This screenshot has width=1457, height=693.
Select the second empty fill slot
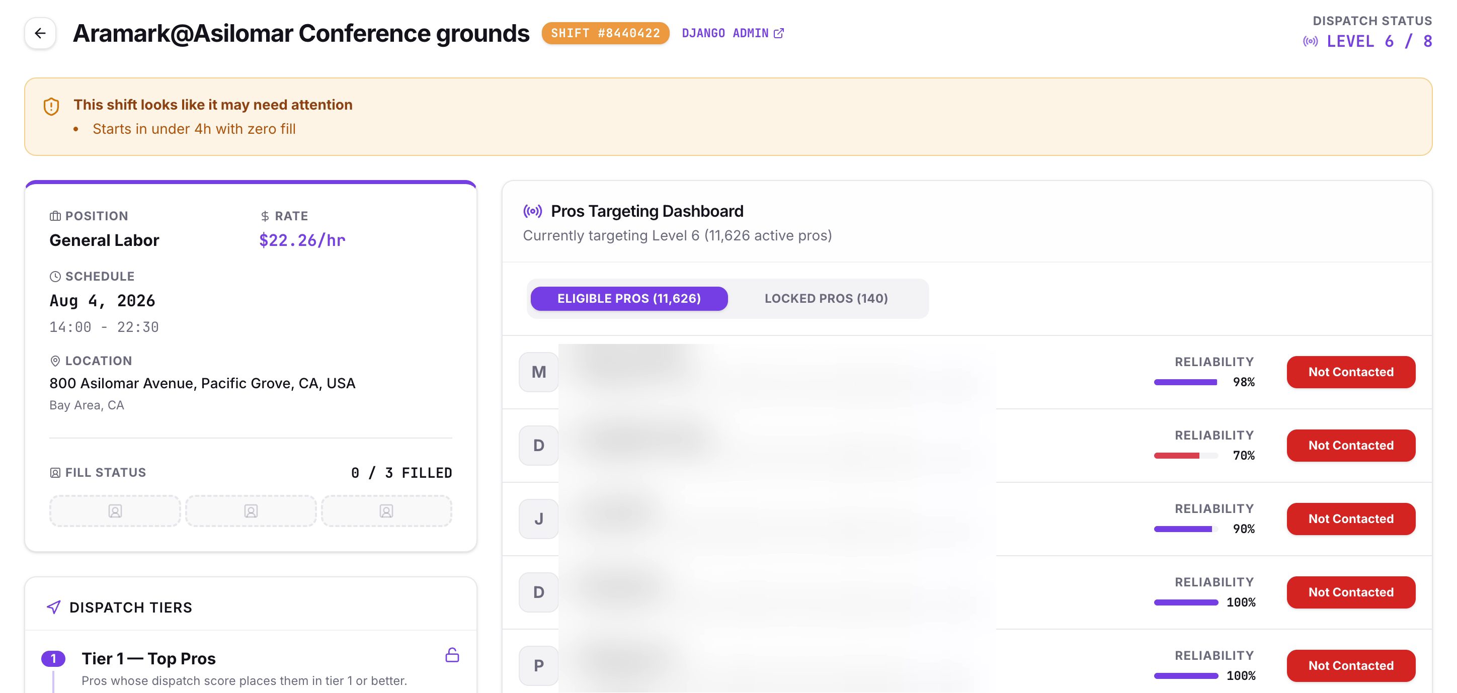pos(251,511)
